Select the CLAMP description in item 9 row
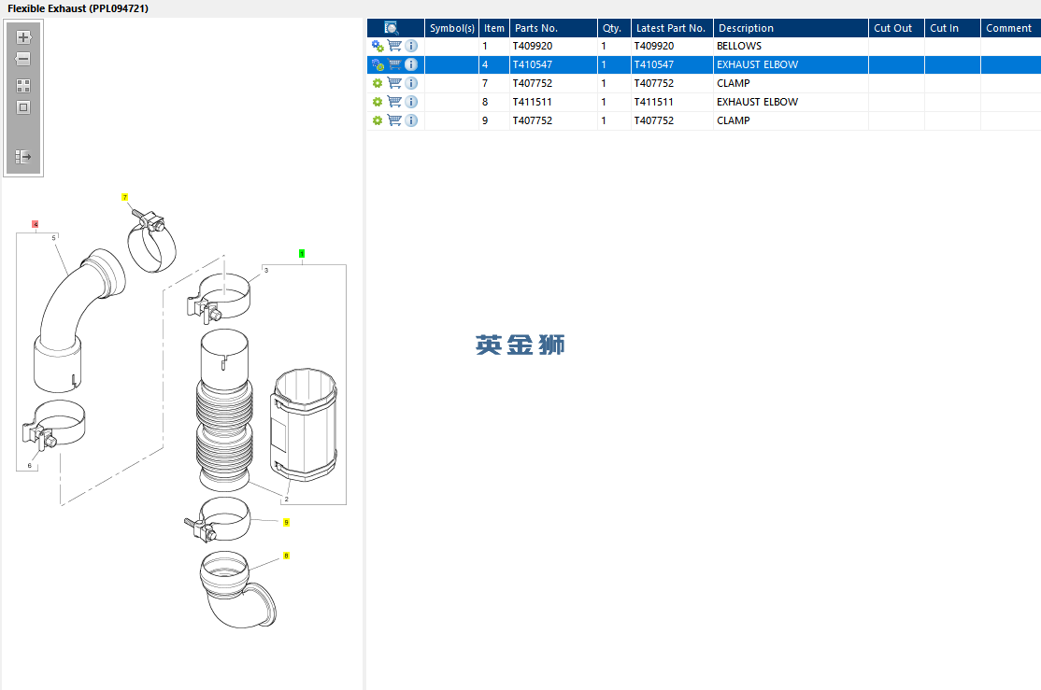Image resolution: width=1041 pixels, height=690 pixels. point(791,120)
